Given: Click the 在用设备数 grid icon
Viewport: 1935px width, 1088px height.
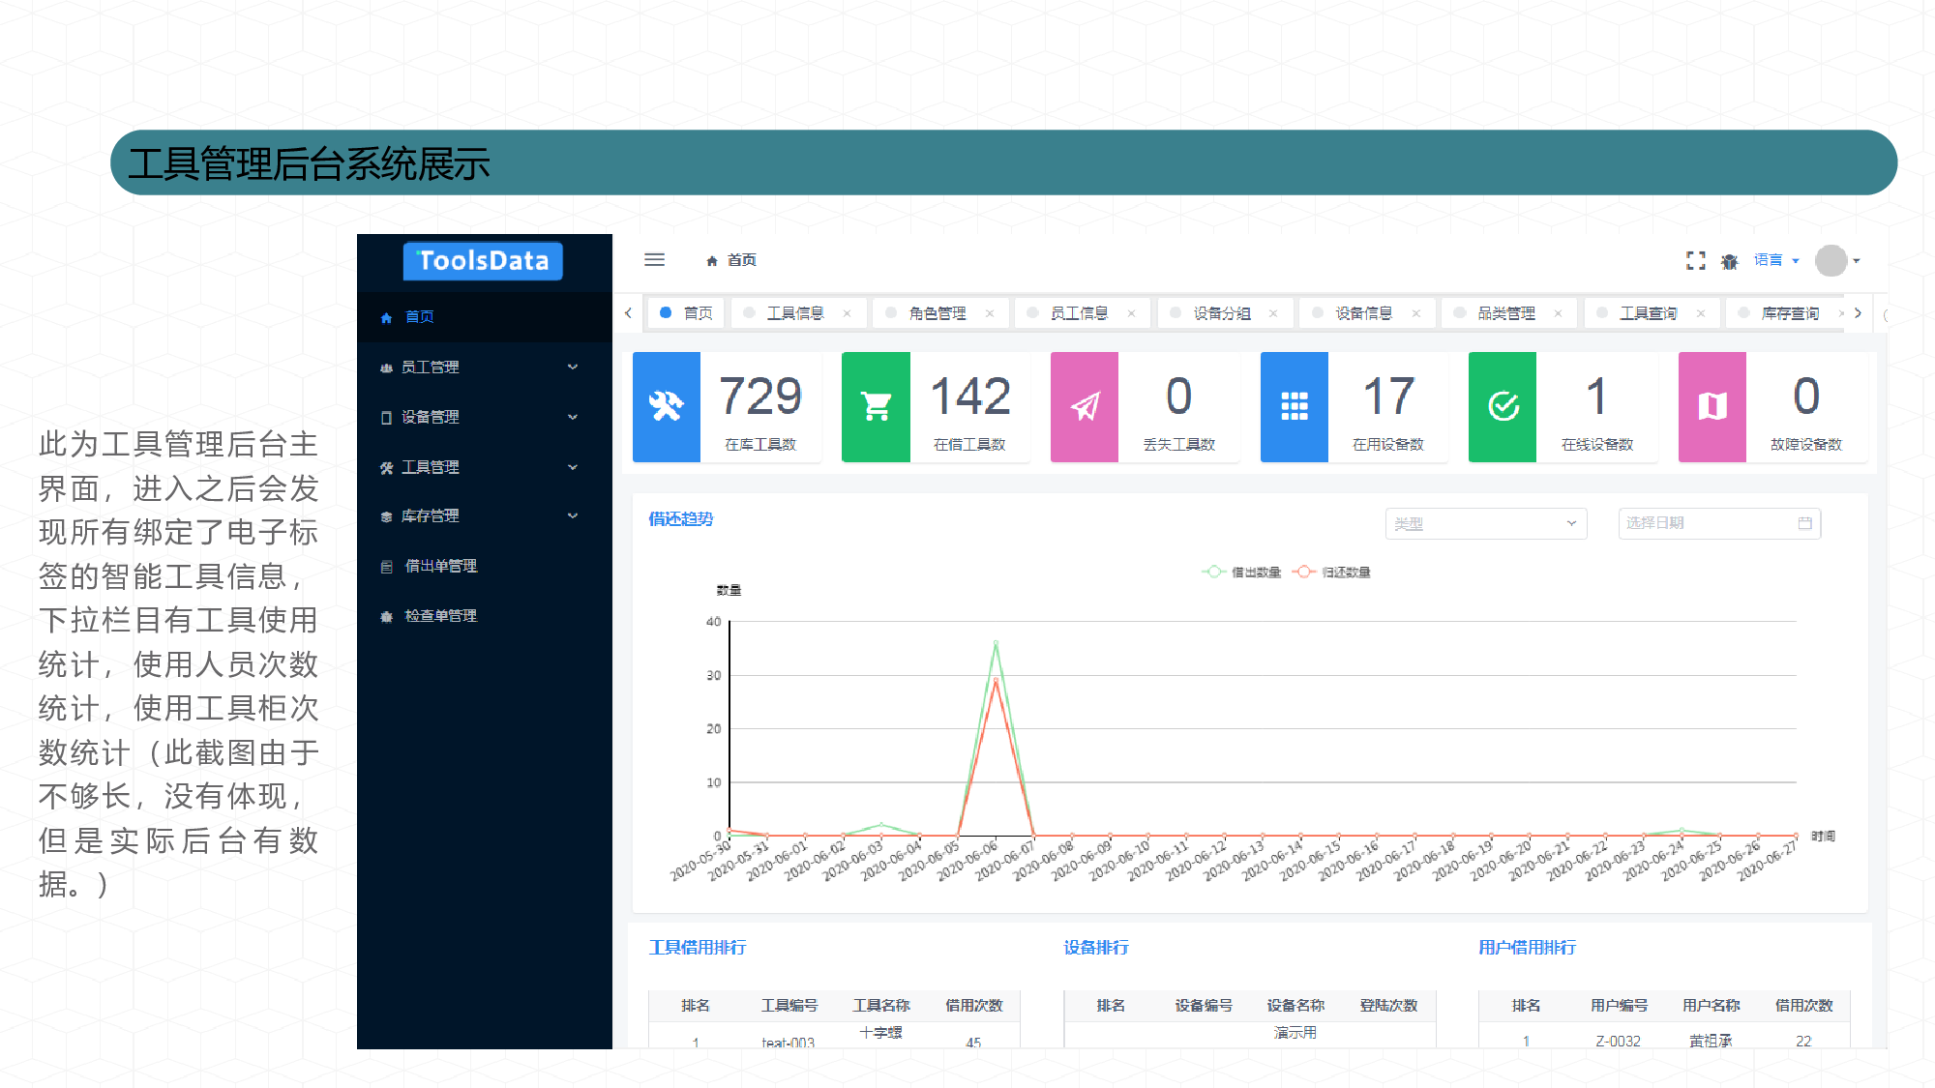Looking at the screenshot, I should [1294, 406].
